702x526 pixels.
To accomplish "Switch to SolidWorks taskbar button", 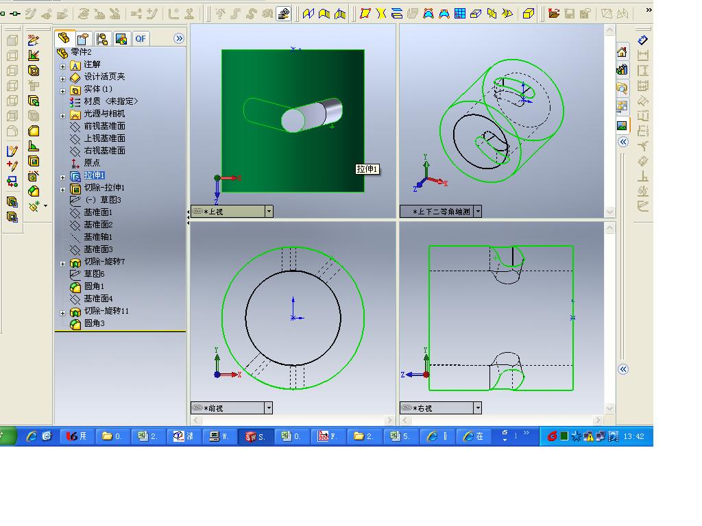I will click(x=255, y=436).
